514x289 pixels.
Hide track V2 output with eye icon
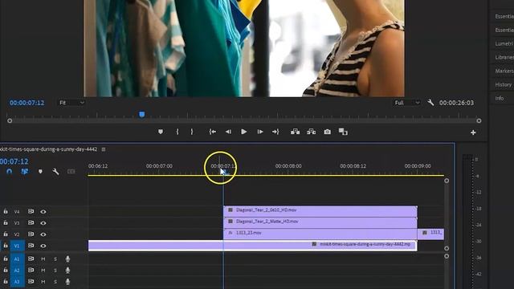[43, 234]
